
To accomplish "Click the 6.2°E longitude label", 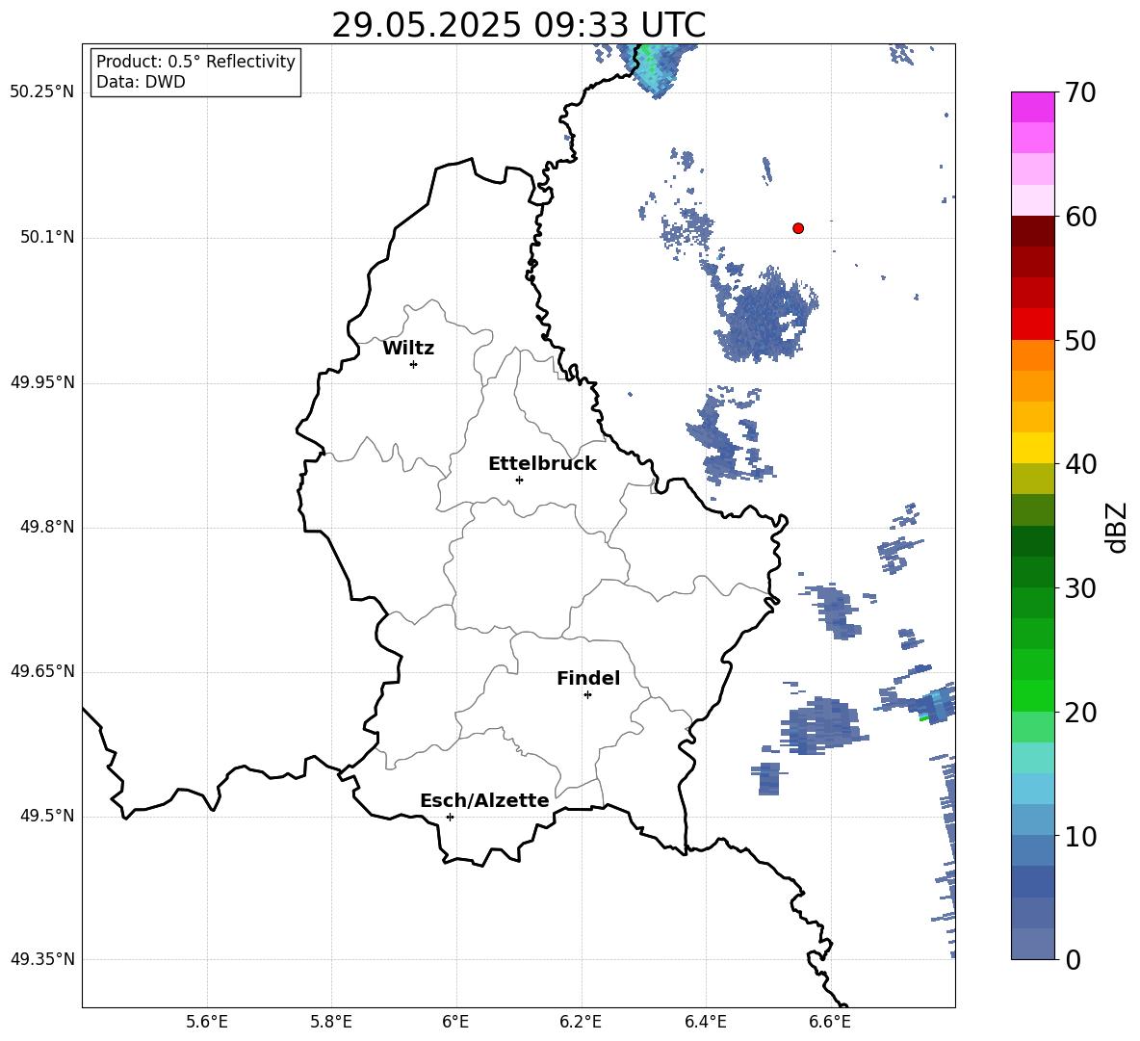I will click(581, 1022).
